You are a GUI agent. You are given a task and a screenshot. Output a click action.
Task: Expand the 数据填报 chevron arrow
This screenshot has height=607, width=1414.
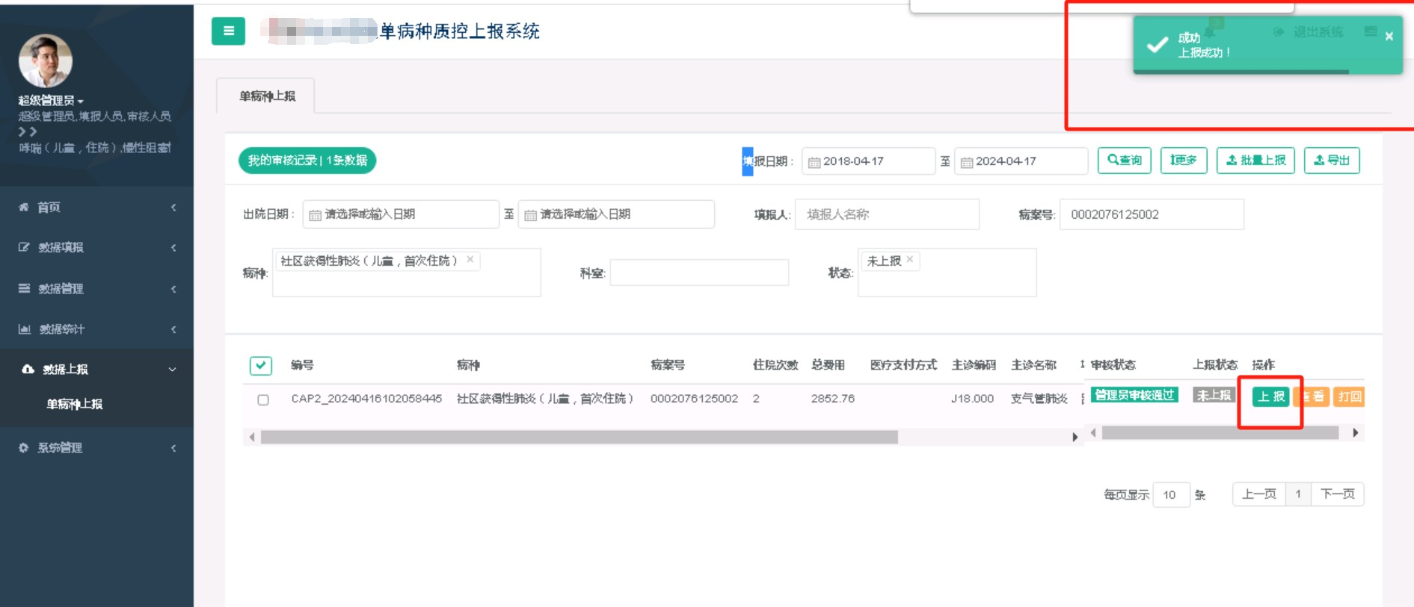[173, 247]
